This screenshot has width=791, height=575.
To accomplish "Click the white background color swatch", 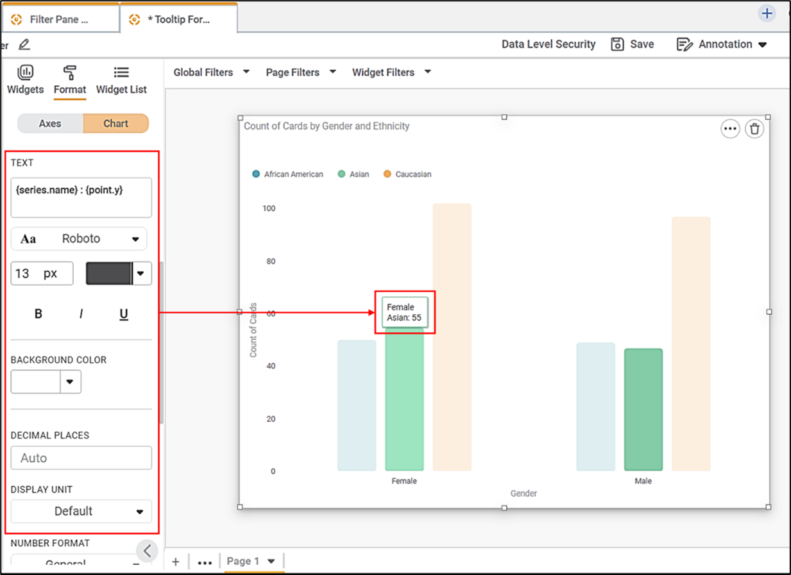I will (x=36, y=382).
